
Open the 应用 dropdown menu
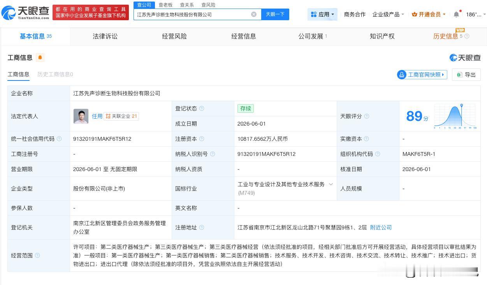(322, 14)
